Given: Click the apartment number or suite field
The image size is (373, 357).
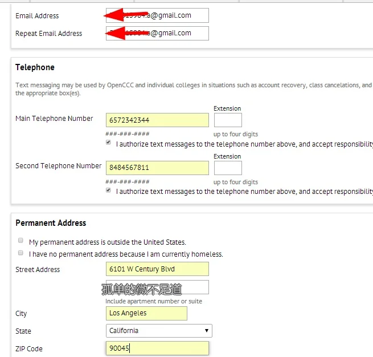Looking at the screenshot, I should (157, 287).
